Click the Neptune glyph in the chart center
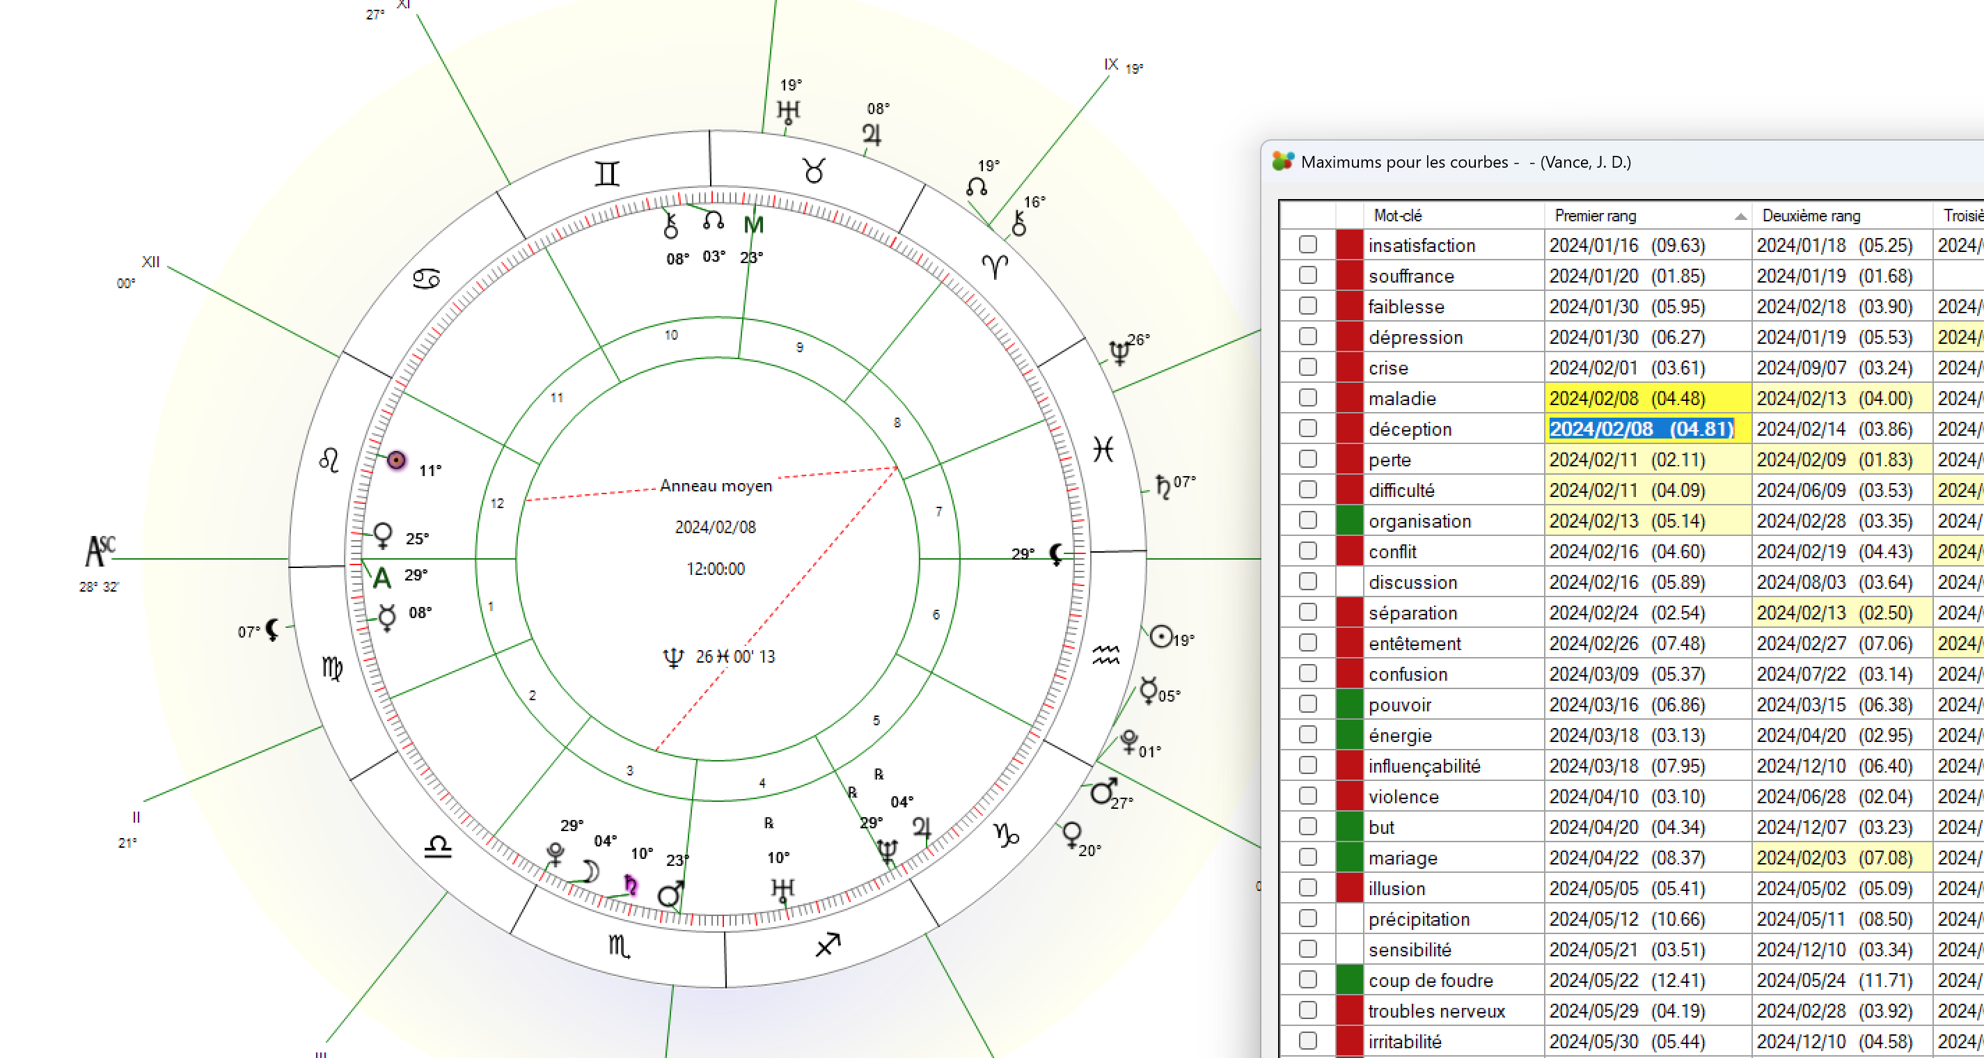The height and width of the screenshot is (1058, 1984). 672,657
